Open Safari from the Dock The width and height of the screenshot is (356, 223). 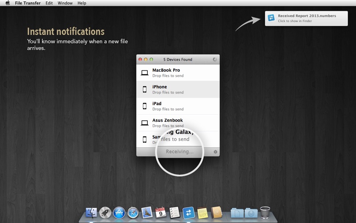[133, 213]
